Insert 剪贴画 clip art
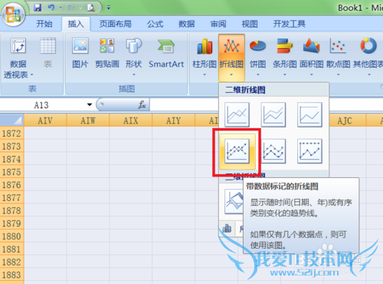This screenshot has height=284, width=383. 107,53
